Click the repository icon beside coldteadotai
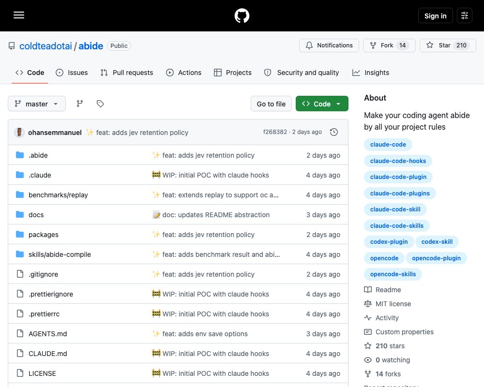The height and width of the screenshot is (387, 484). point(12,46)
